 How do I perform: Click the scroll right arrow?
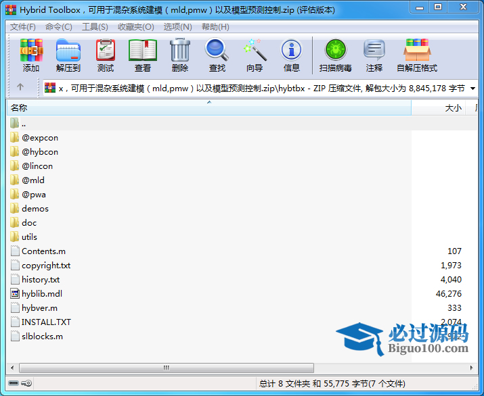(471, 368)
